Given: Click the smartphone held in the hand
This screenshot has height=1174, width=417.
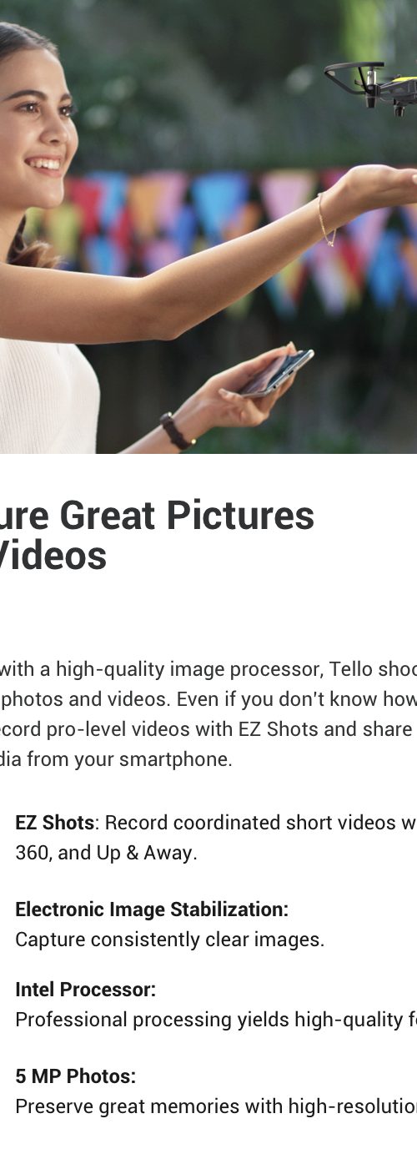Looking at the screenshot, I should (x=276, y=373).
